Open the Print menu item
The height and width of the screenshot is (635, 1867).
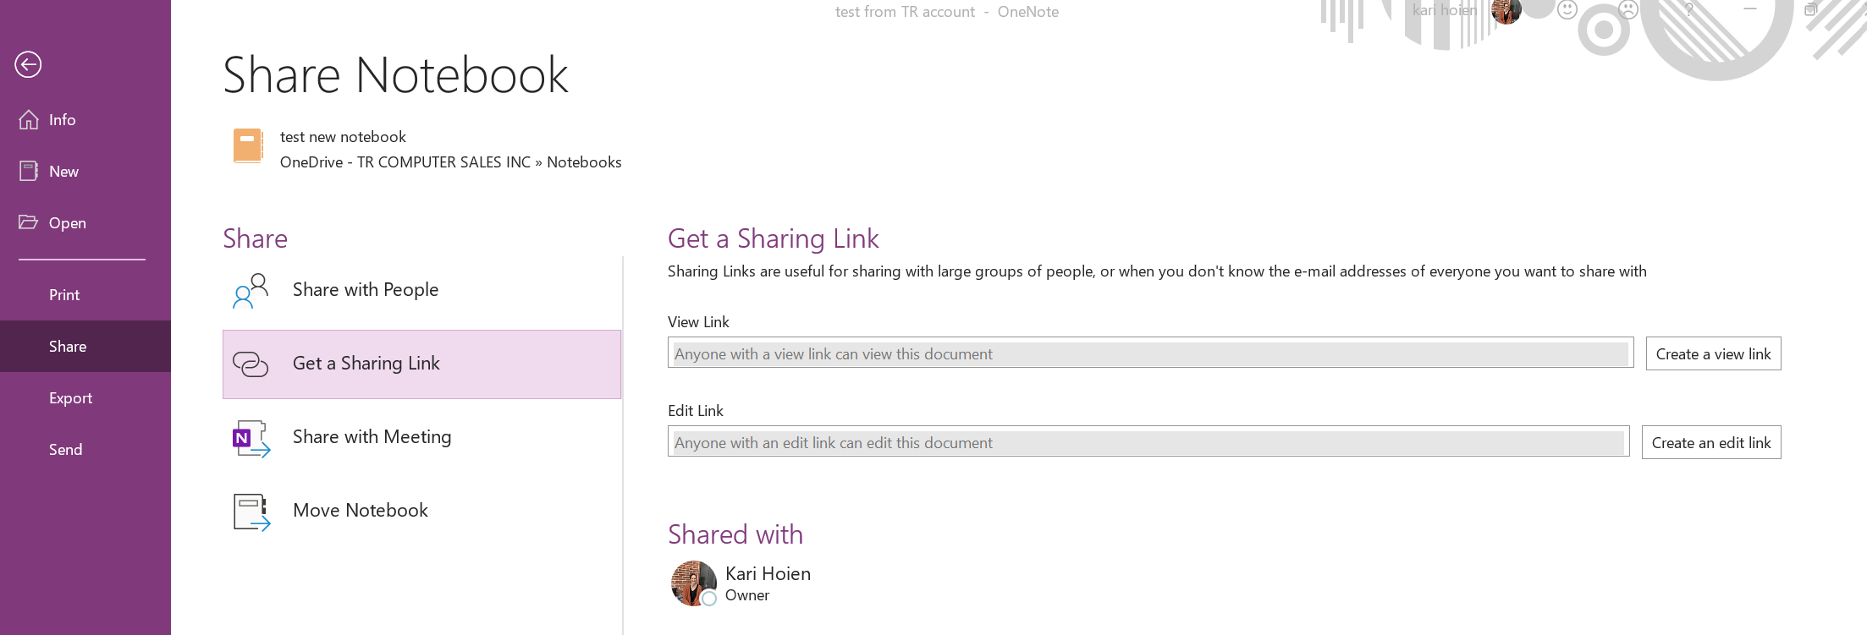(x=64, y=295)
